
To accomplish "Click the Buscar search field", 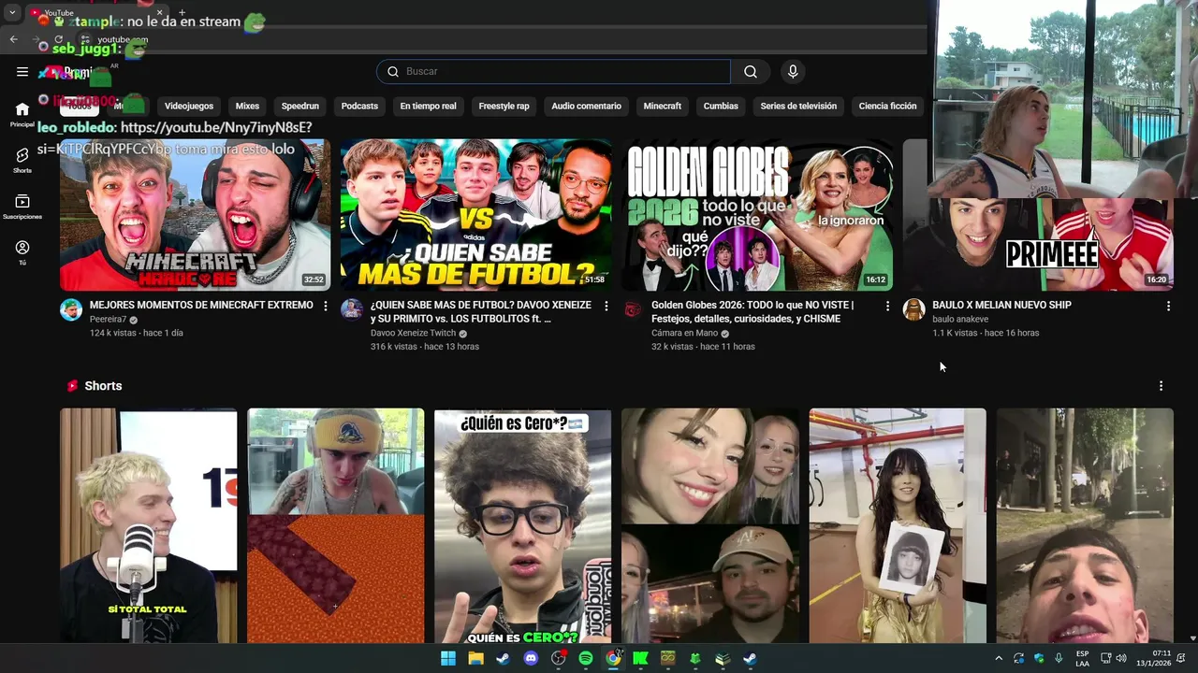I will [554, 72].
